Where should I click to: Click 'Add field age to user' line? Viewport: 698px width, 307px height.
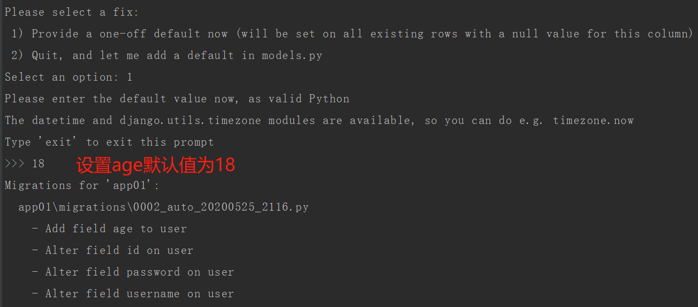[109, 228]
